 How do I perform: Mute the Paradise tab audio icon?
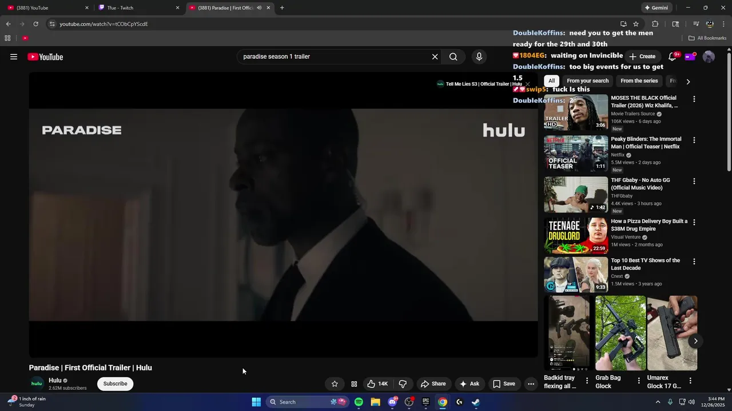(x=259, y=8)
